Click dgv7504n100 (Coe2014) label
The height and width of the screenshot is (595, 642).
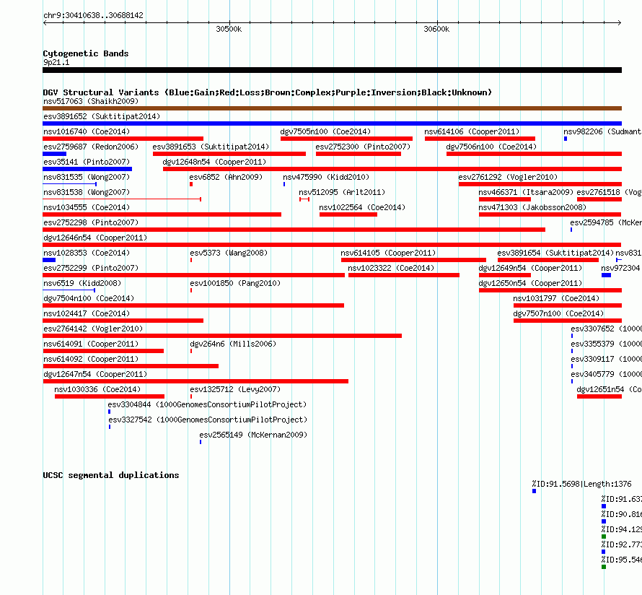coord(89,298)
